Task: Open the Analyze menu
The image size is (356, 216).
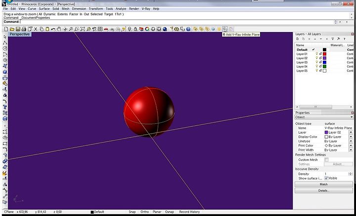Action: pos(121,8)
